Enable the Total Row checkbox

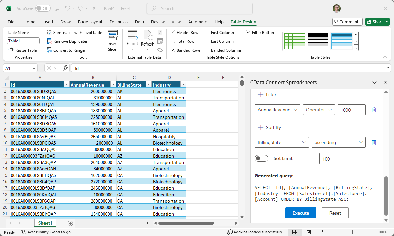click(x=173, y=41)
